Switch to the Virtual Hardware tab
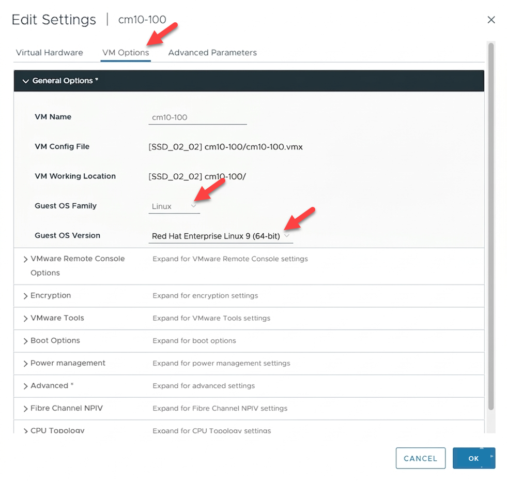 pos(50,53)
